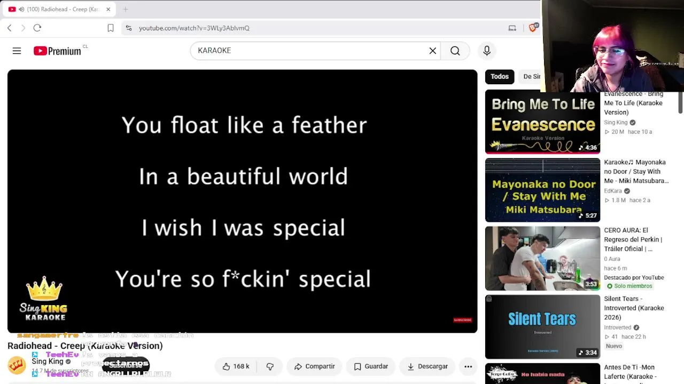Reload the YouTube page
This screenshot has width=684, height=384.
tap(37, 28)
